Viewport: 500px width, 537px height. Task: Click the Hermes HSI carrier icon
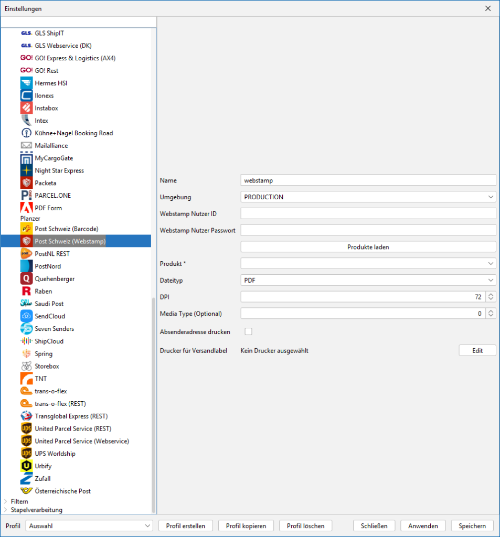coord(26,83)
